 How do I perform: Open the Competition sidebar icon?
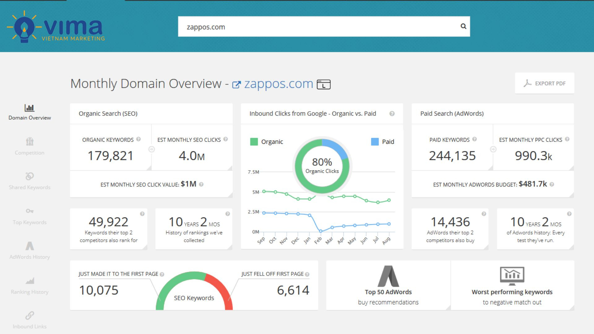[x=29, y=142]
